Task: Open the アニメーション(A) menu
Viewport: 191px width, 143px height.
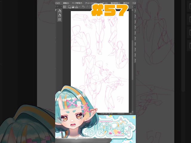Action: pos(91,3)
